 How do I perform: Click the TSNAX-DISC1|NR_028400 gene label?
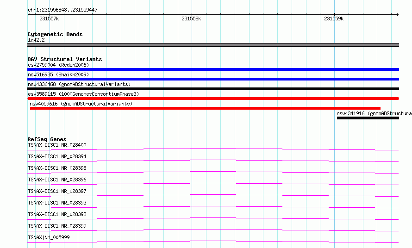[57, 145]
